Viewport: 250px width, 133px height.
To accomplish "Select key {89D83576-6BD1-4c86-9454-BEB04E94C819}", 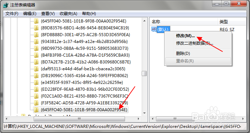I will pyautogui.click(x=85, y=28).
